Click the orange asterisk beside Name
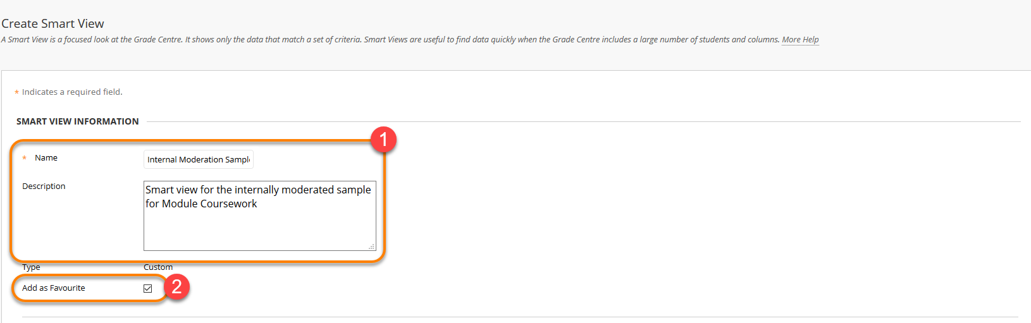The width and height of the screenshot is (1031, 323). point(25,158)
